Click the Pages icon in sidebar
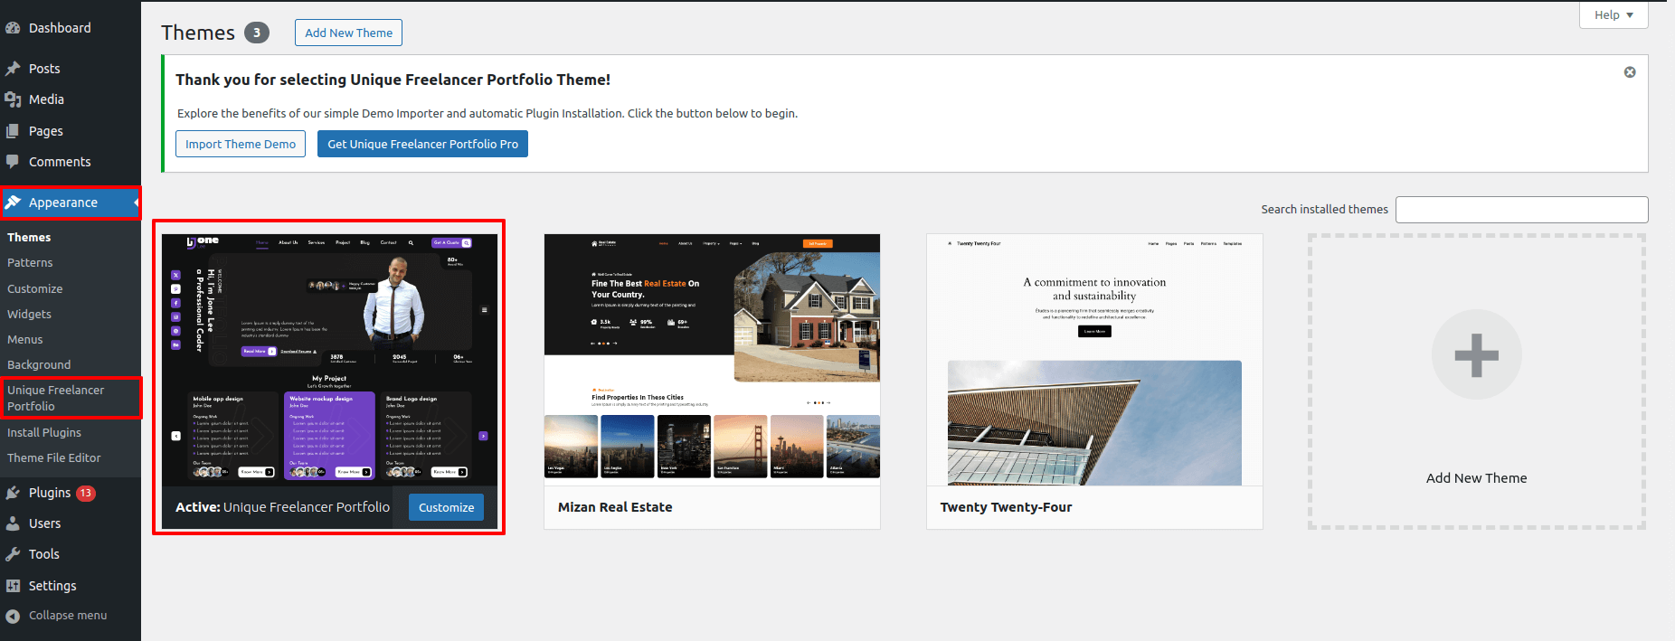The image size is (1675, 641). (x=13, y=131)
